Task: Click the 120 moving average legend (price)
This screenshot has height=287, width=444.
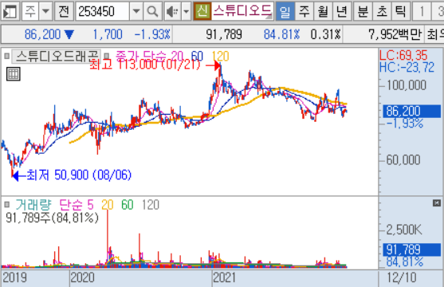Action: coord(220,56)
